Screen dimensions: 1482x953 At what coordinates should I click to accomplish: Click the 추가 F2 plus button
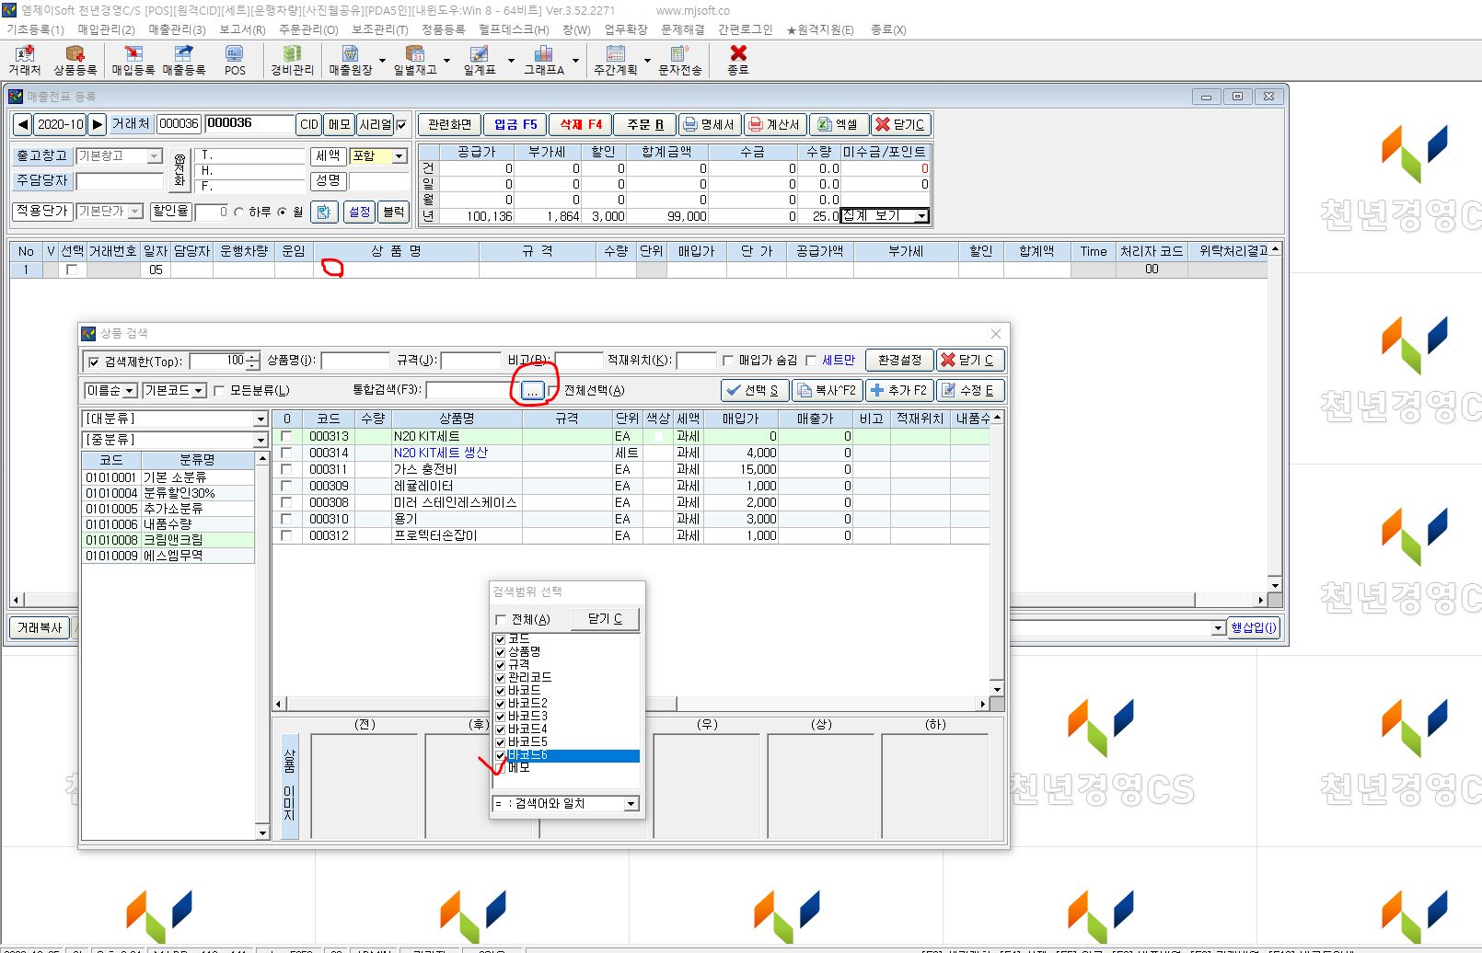point(899,390)
